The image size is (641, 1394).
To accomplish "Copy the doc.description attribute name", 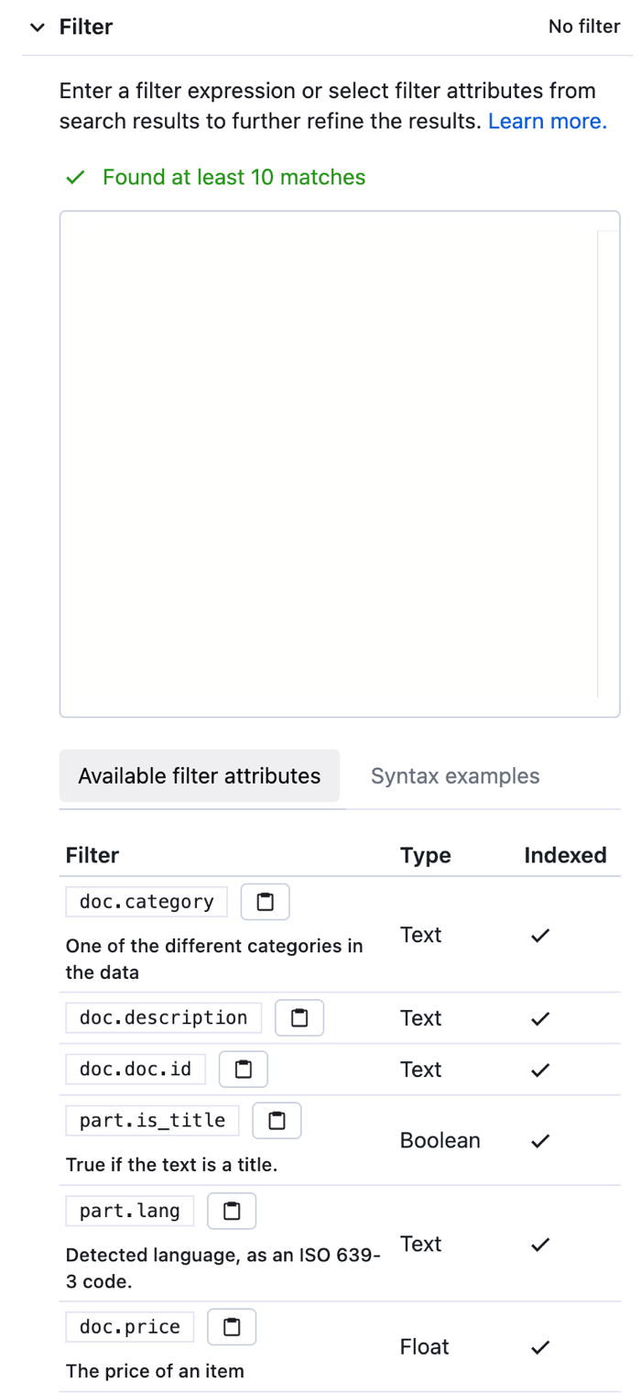I will [299, 1017].
